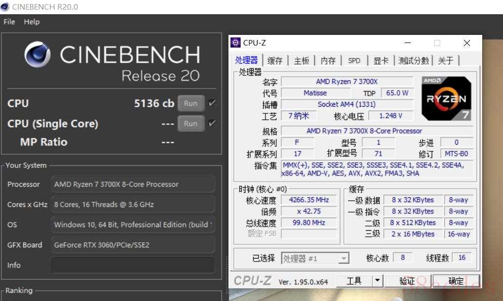The image size is (503, 301).
Task: Toggle the CPU test checkbox
Action: 212,103
